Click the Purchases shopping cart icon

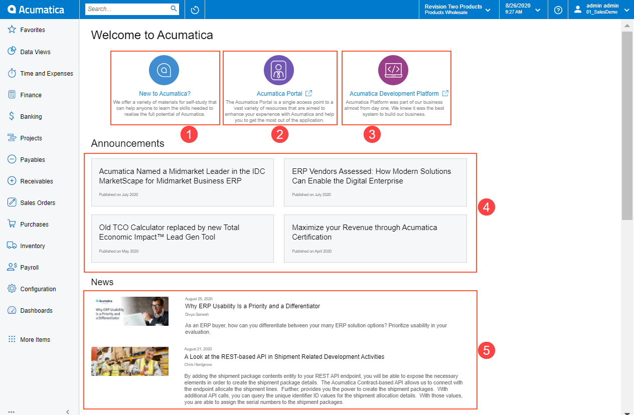pyautogui.click(x=12, y=224)
